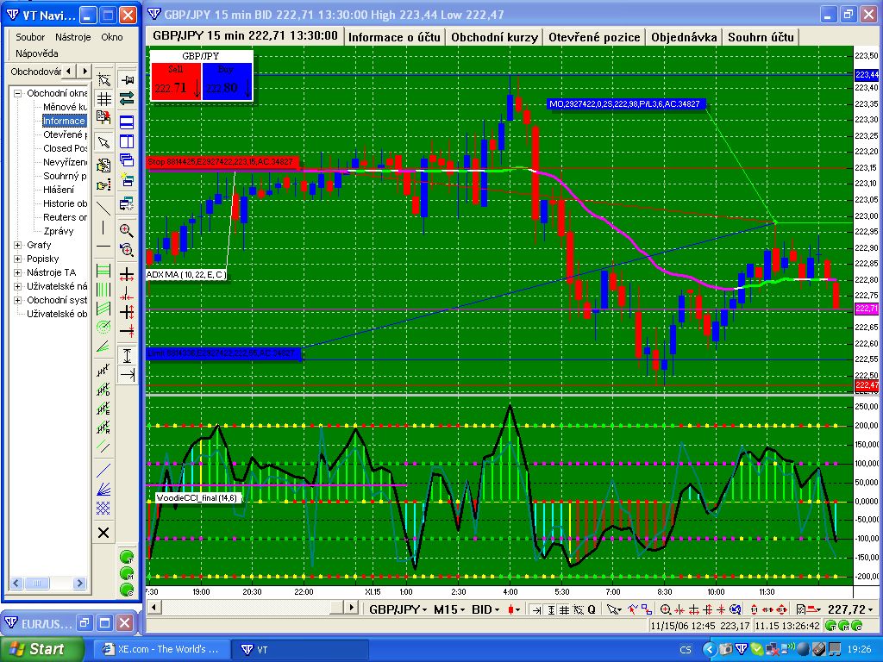
Task: Open the GBP/JPY symbol dropdown
Action: [x=398, y=609]
